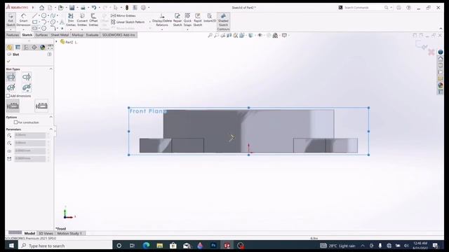This screenshot has width=449, height=252.
Task: Click the Repair Sketch tool
Action: 177,20
